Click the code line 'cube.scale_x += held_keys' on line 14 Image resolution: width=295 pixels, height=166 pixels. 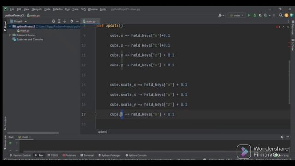[148, 85]
